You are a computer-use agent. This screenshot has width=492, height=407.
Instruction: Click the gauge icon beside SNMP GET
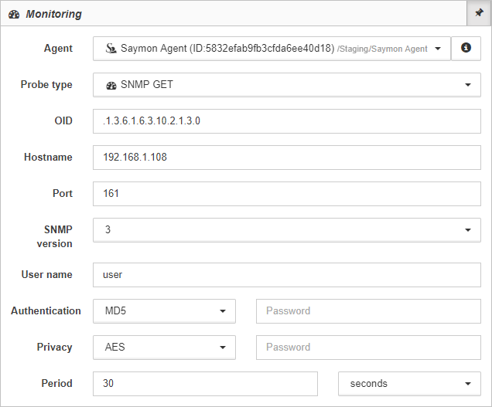pos(111,85)
